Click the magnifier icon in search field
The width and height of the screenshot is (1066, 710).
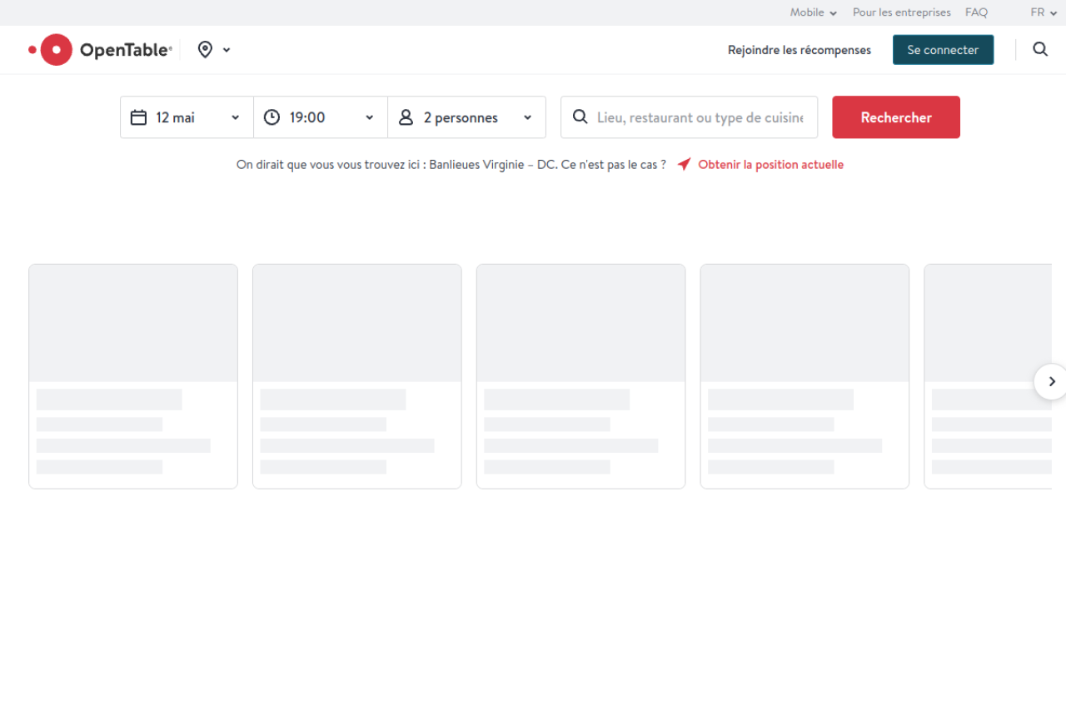point(580,117)
